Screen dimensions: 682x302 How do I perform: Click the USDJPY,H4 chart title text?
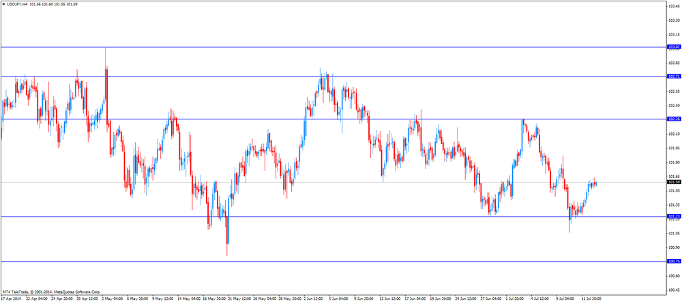pyautogui.click(x=17, y=4)
